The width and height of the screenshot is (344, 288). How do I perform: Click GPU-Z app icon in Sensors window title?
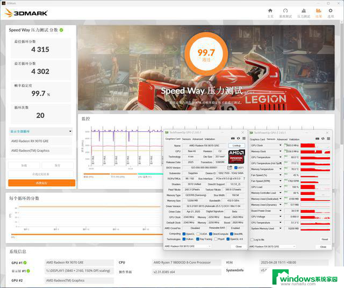click(251, 132)
